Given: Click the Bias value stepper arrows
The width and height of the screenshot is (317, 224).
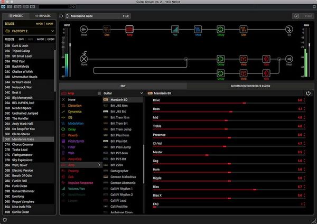Looking at the screenshot, I should 304,186.
